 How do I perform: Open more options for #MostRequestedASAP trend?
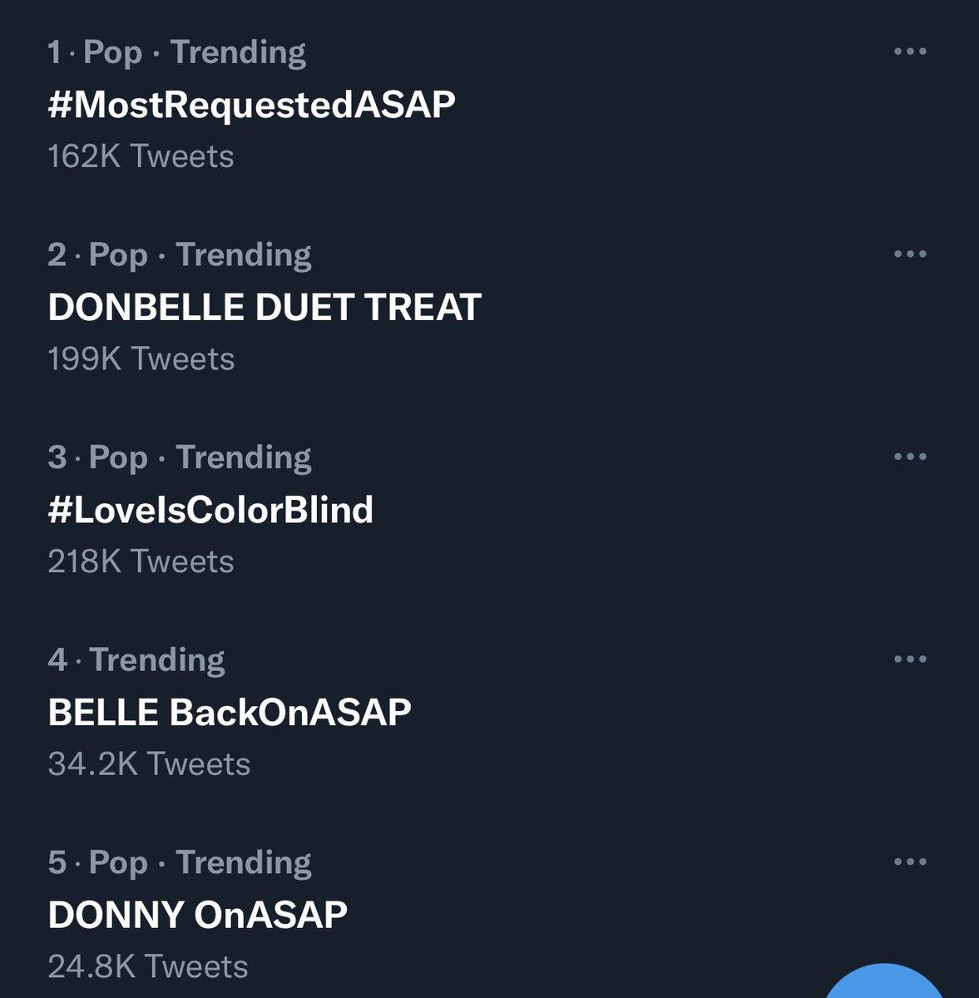[x=909, y=52]
